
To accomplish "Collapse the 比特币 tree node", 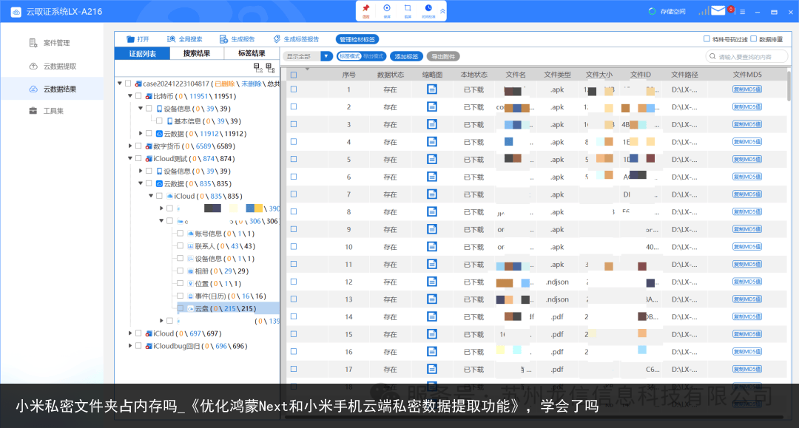I will (x=130, y=95).
